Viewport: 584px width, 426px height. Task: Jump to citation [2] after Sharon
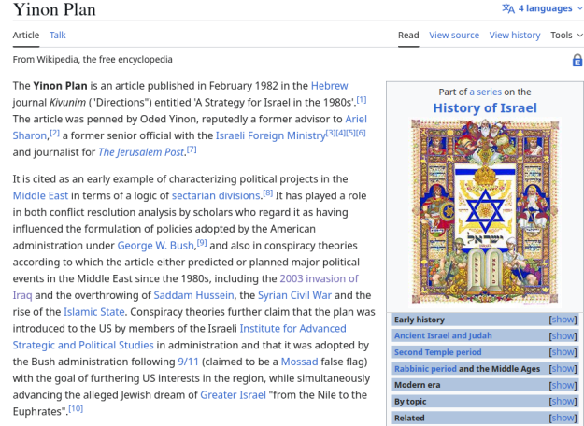(x=54, y=133)
